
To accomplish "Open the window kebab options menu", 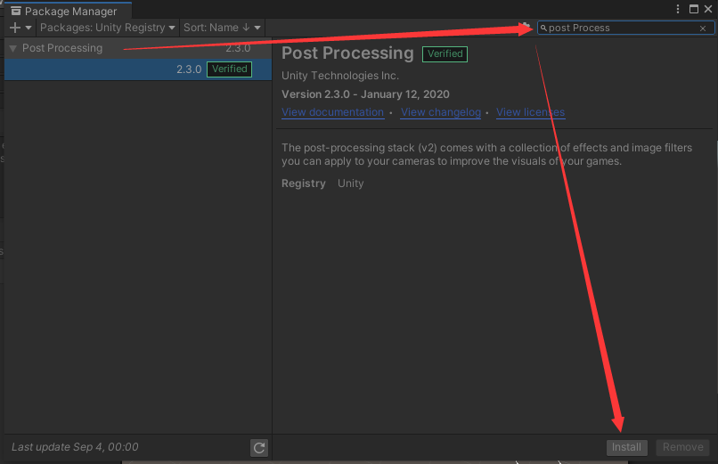I will 678,9.
